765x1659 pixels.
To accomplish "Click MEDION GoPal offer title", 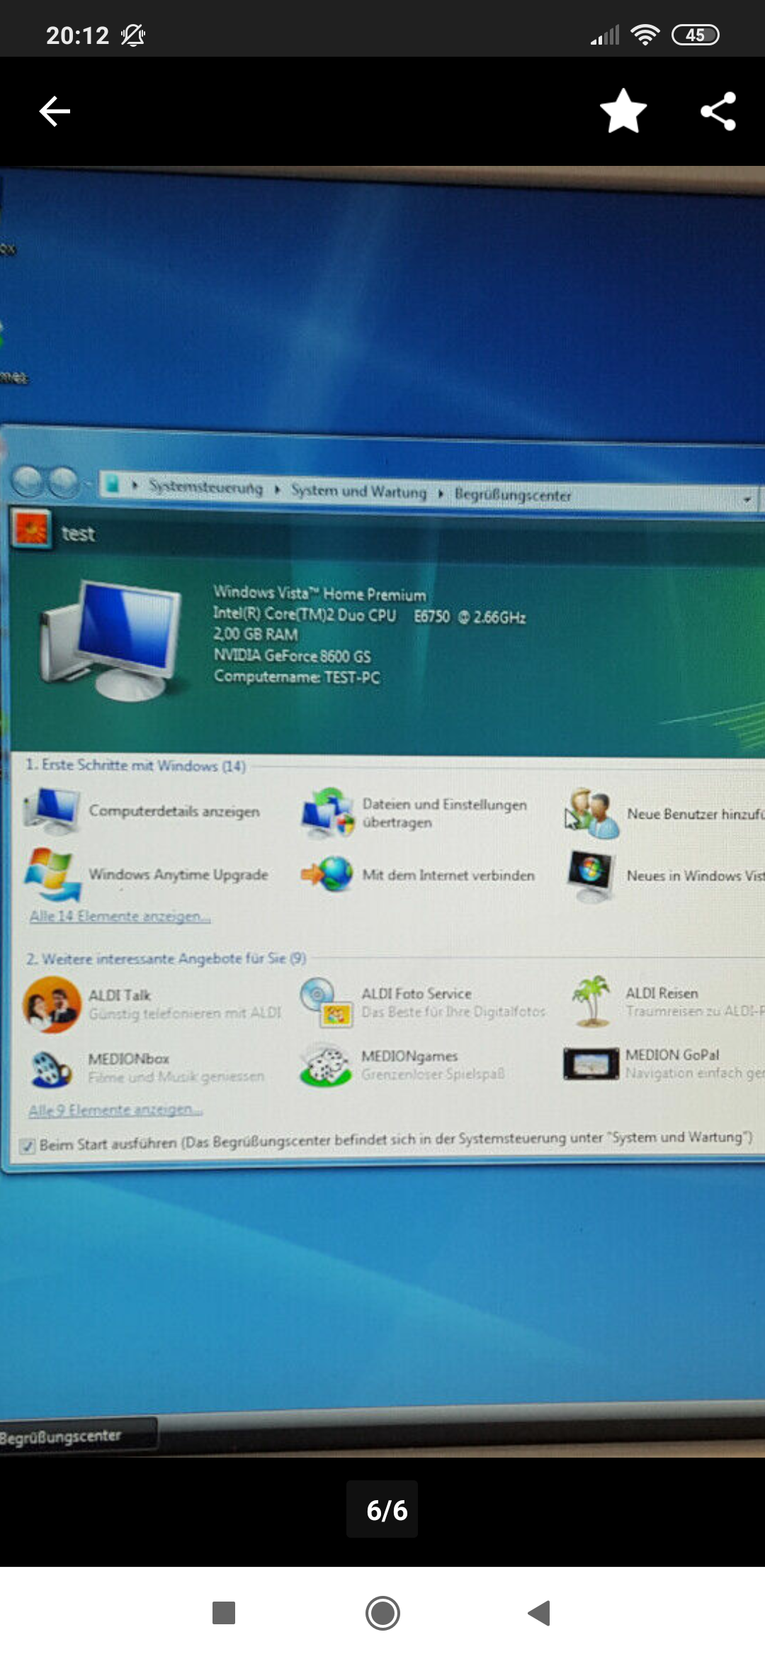I will pos(672,1055).
